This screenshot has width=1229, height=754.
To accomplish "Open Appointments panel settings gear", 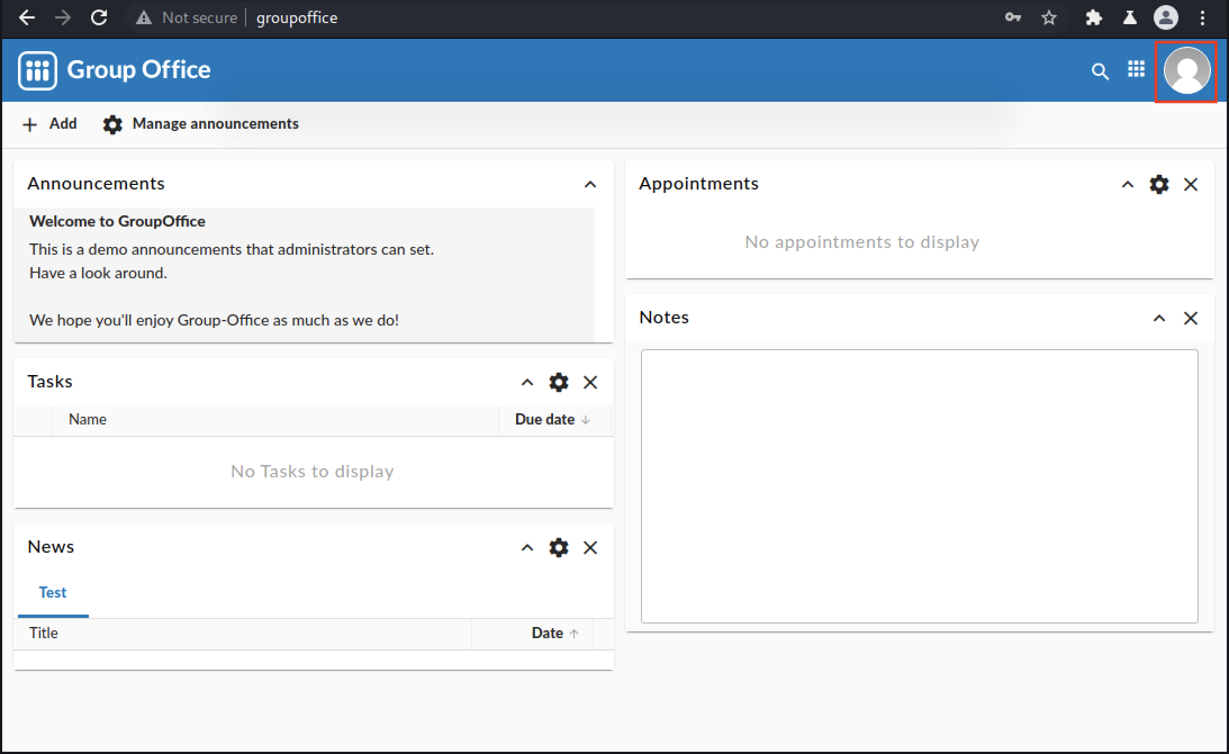I will (1159, 184).
